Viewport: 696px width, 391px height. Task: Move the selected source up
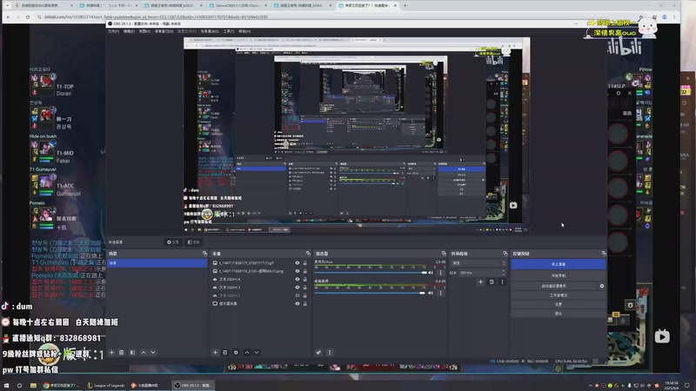pos(247,353)
